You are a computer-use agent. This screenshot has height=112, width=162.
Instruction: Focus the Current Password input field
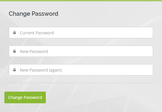pos(81,33)
